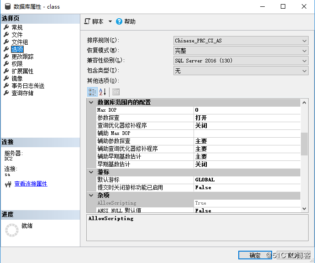Viewport: 315px width, 263px height.
Task: Click the 确定 button
Action: coord(255,255)
